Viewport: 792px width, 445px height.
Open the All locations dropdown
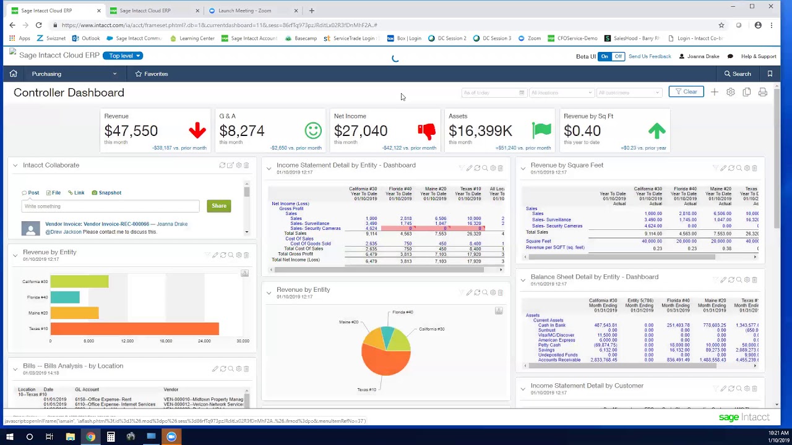561,93
